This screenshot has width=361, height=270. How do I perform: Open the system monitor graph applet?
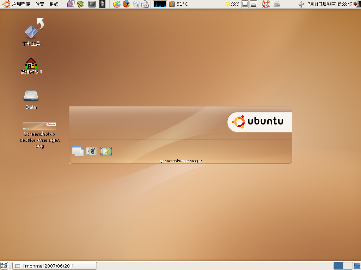tap(160, 4)
